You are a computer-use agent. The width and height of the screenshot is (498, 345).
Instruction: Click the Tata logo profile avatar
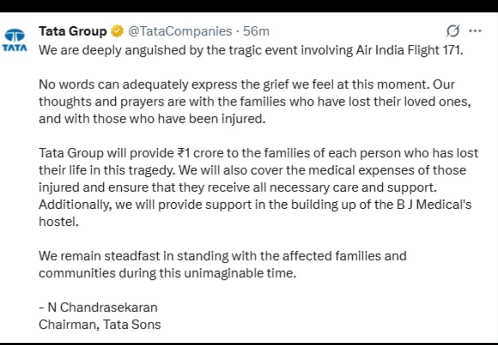[15, 39]
